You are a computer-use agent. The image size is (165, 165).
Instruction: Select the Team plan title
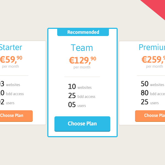pos(82,48)
